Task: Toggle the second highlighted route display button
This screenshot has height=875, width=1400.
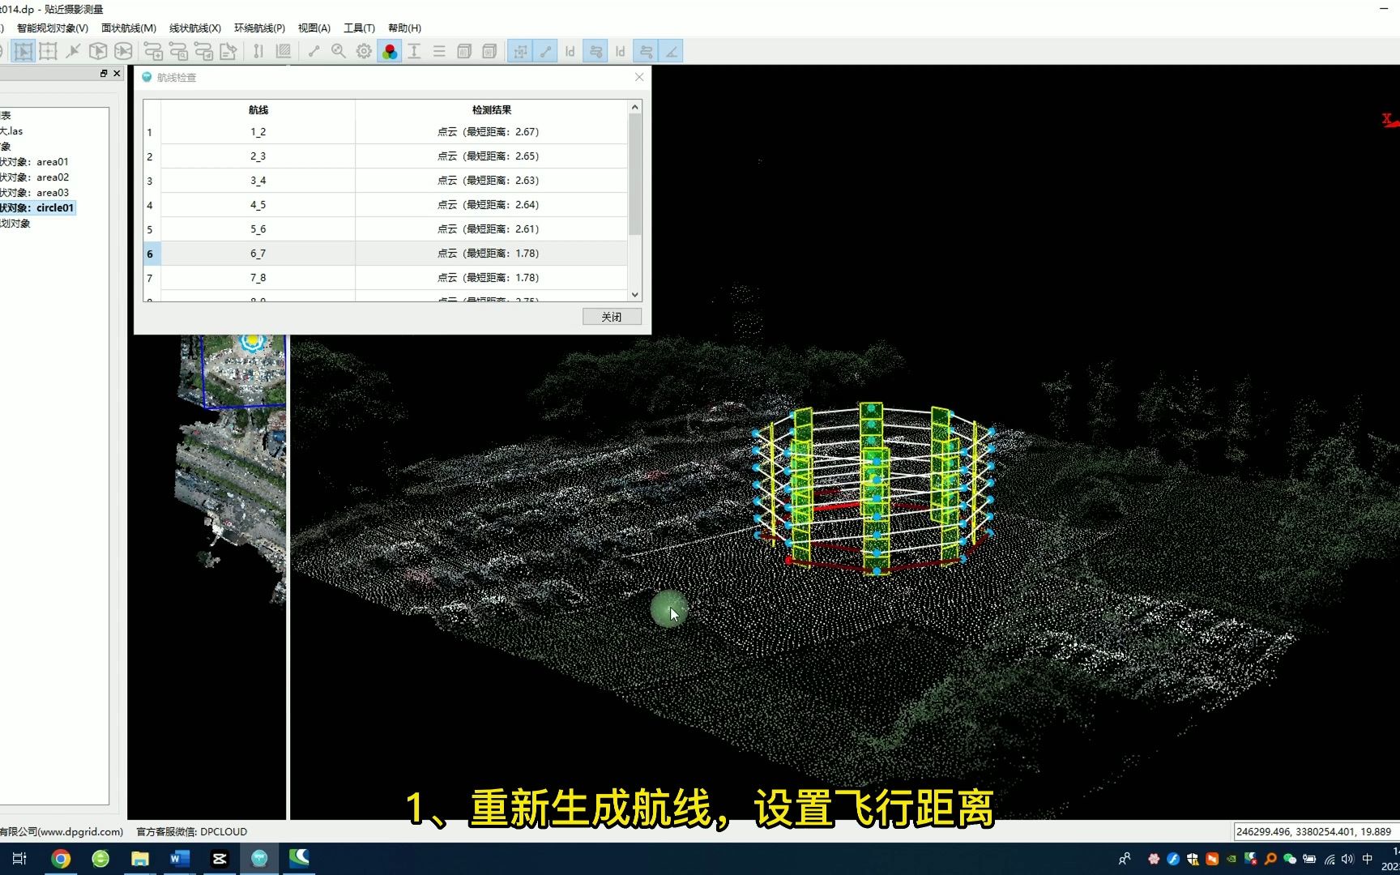Action: tap(646, 51)
